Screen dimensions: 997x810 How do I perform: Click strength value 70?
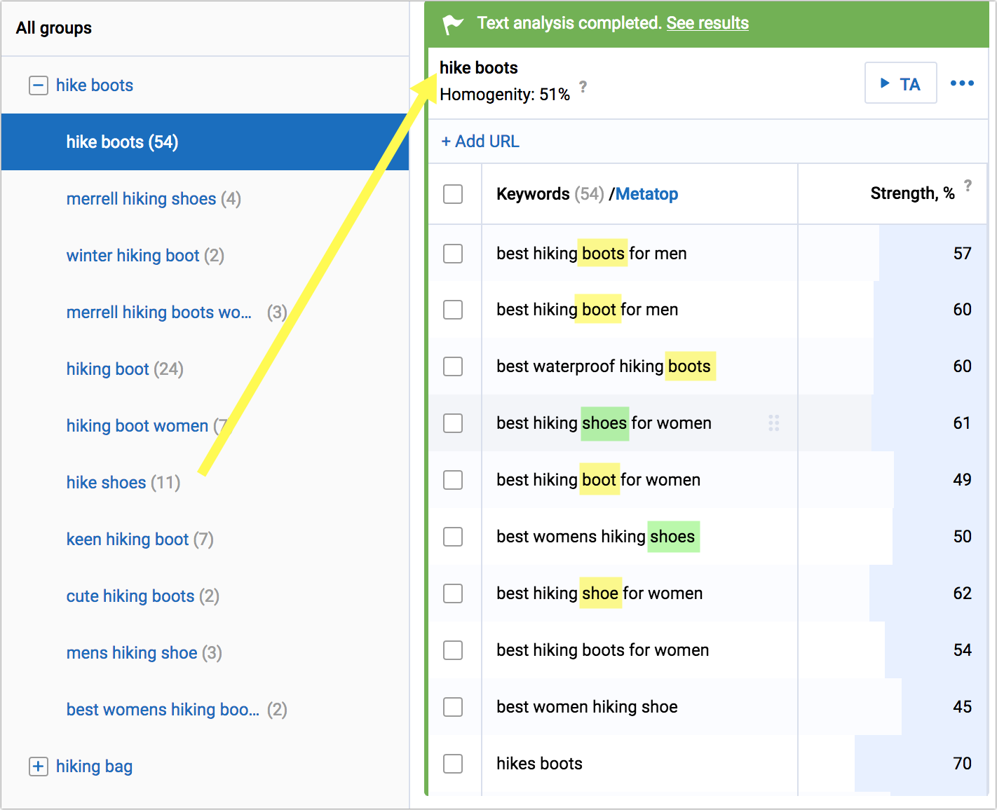962,764
